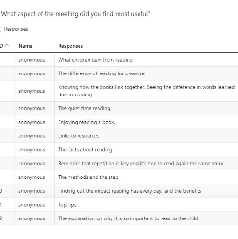Click the 'Links to resources' response
Image resolution: width=238 pixels, height=239 pixels.
[79, 136]
